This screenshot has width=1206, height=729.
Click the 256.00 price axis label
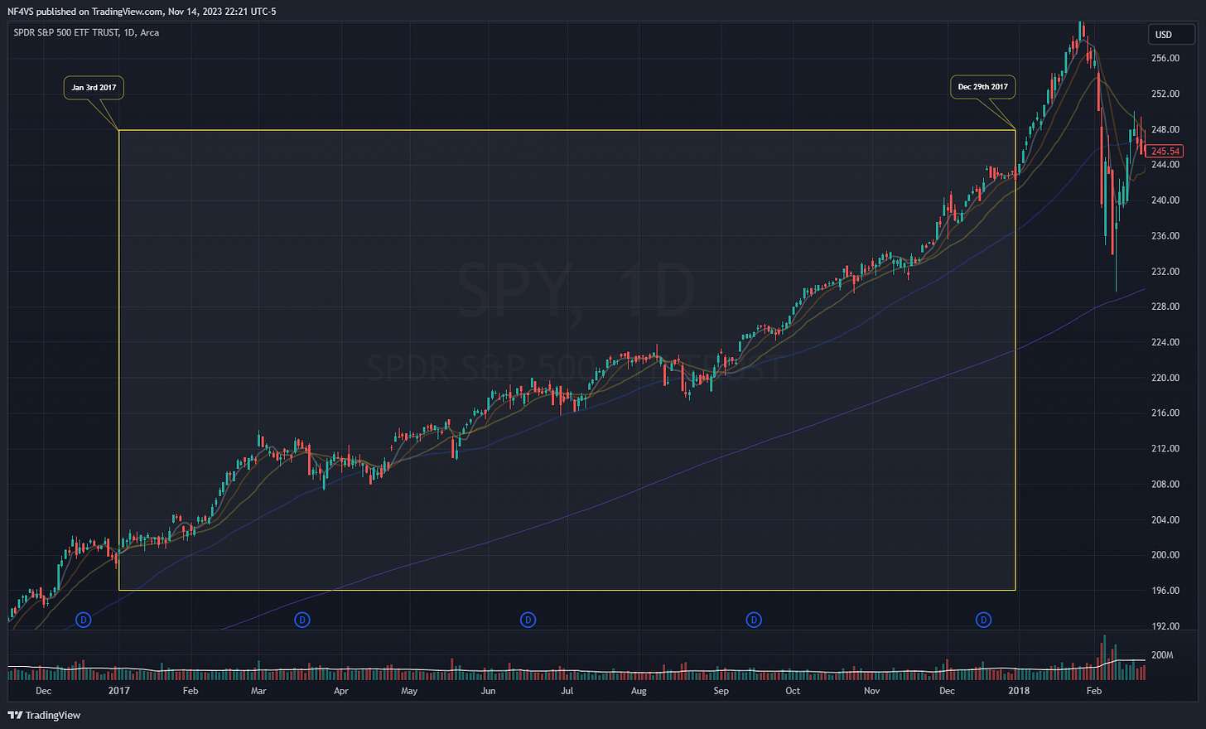pyautogui.click(x=1165, y=59)
